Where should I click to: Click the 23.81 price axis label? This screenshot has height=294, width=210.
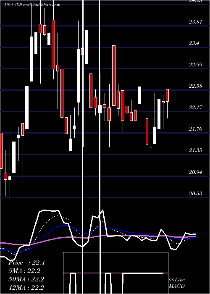point(195,22)
